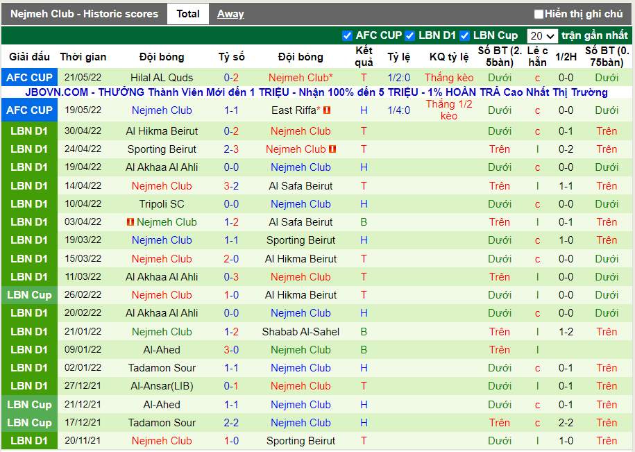635x452 pixels.
Task: Click the Giải đấu column header
Action: click(30, 57)
